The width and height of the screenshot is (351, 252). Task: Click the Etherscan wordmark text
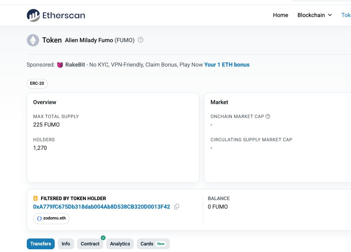tap(64, 15)
